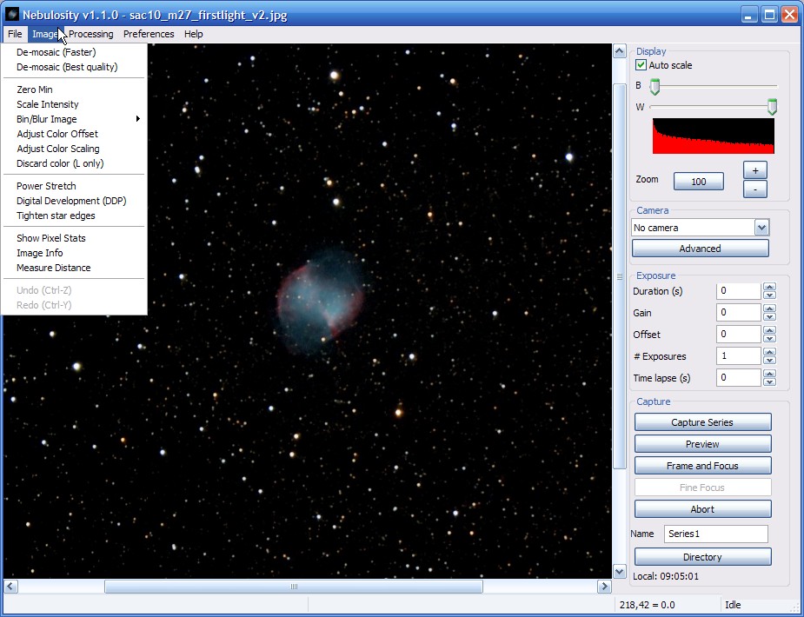Decrease the Time lapse spinner value
Viewport: 804px width, 617px height.
pyautogui.click(x=769, y=382)
